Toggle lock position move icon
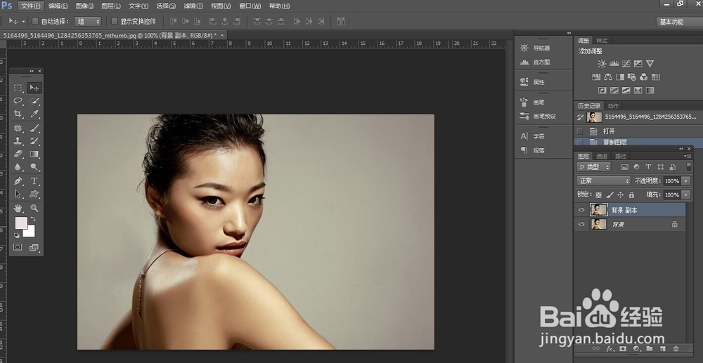 coord(621,194)
